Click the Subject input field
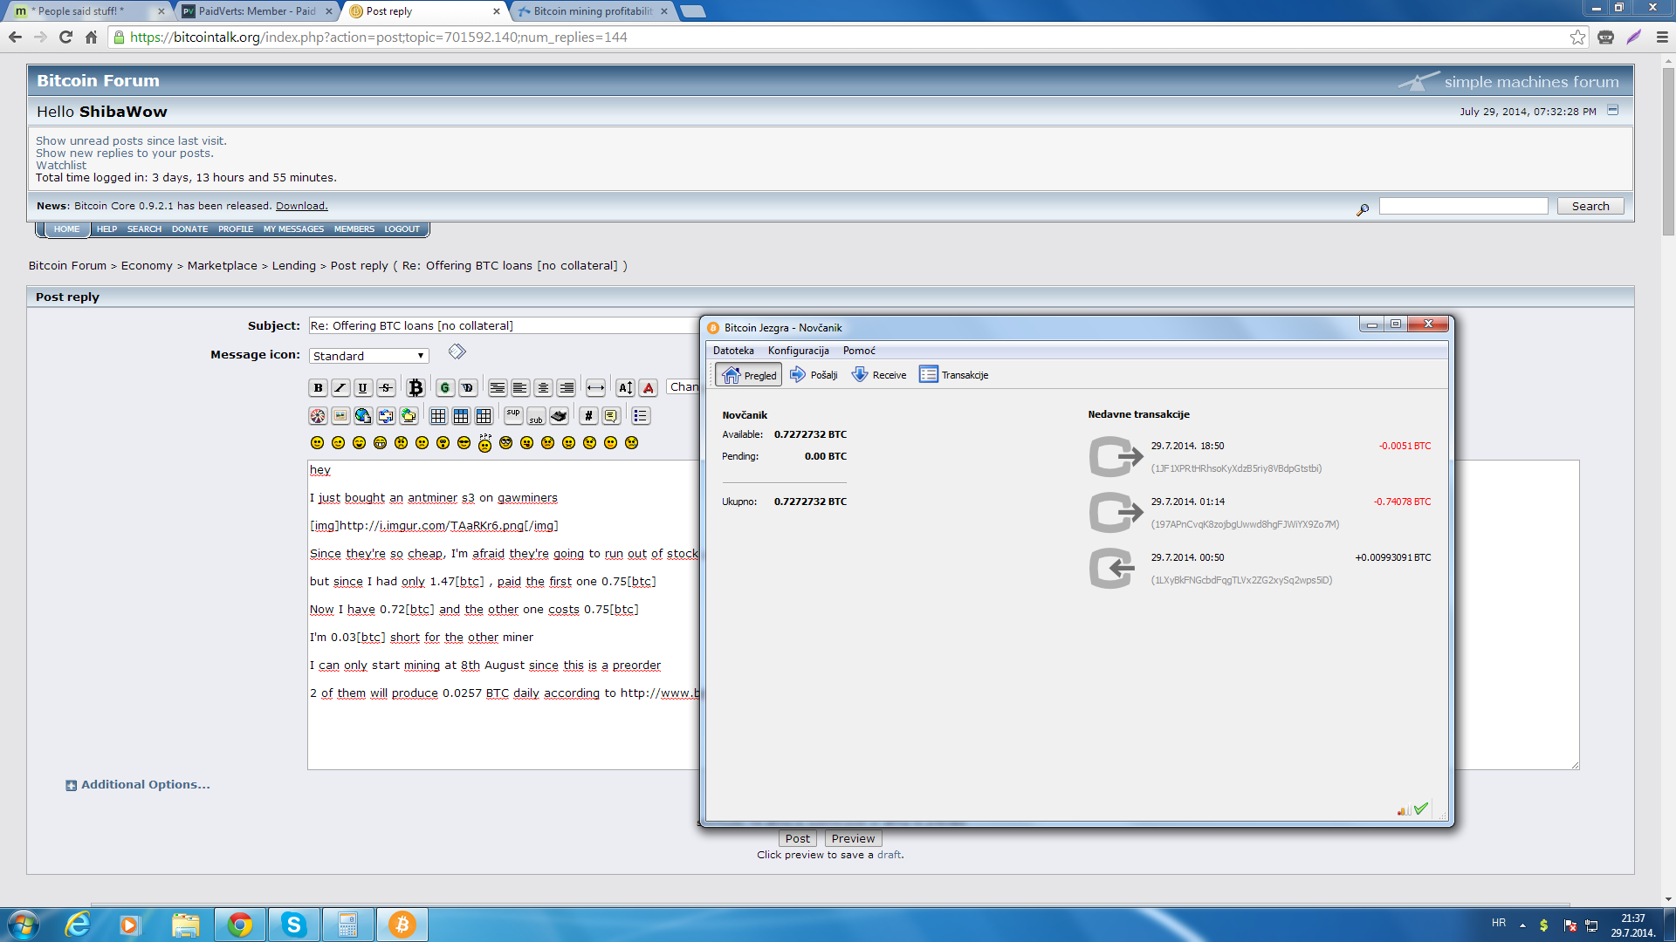This screenshot has width=1676, height=942. click(505, 325)
